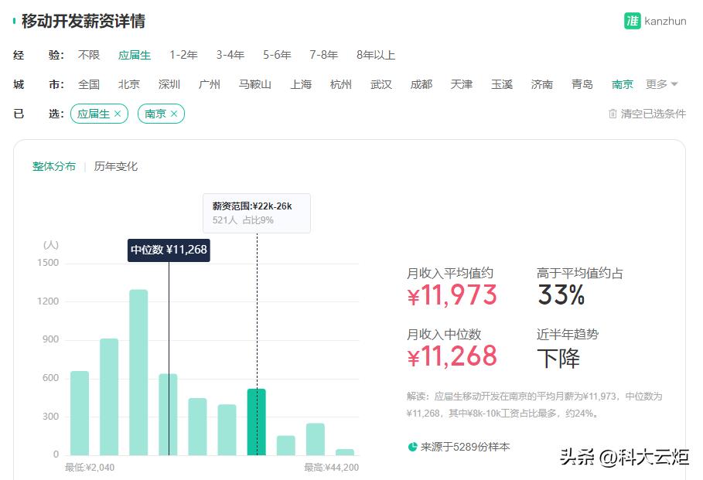Image resolution: width=703 pixels, height=480 pixels.
Task: Select the 1-2年 experience filter
Action: point(183,55)
